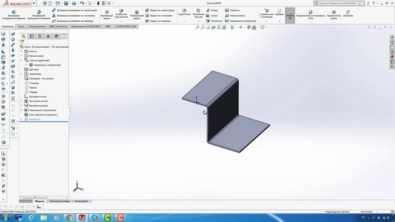Click the Fillet tool

click(184, 12)
